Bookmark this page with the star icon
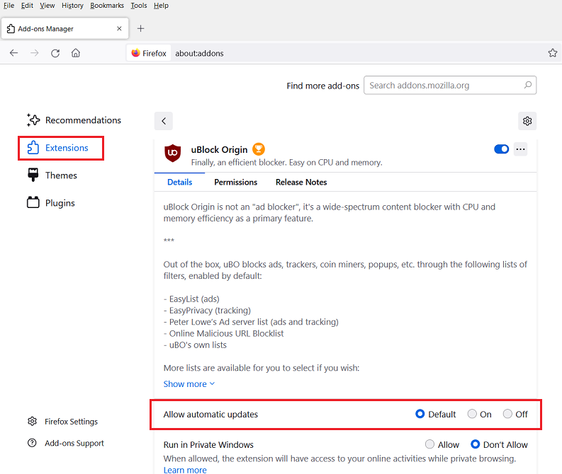The height and width of the screenshot is (474, 562). pos(552,53)
